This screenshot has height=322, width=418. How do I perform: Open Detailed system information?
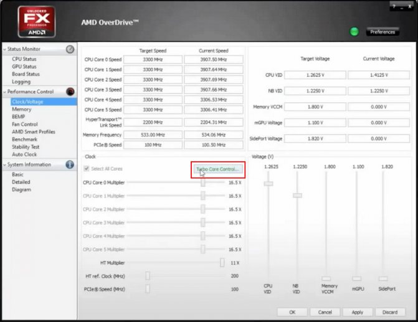(x=21, y=182)
